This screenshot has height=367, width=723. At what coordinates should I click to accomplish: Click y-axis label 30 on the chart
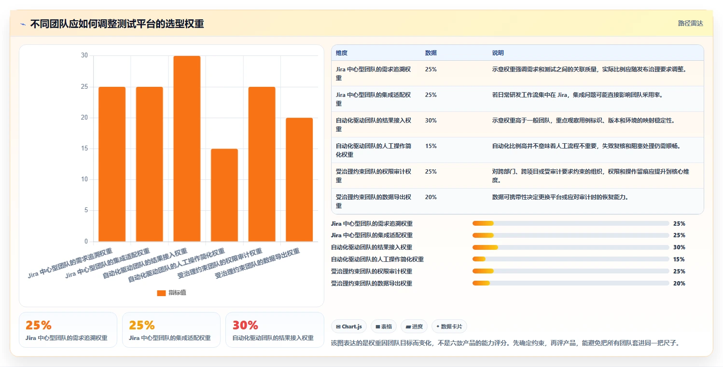84,55
